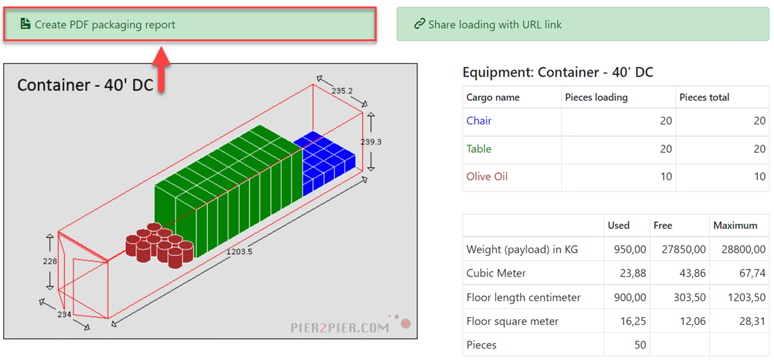Click the Equipment: Container - 40' DC heading
The height and width of the screenshot is (363, 774).
(558, 72)
